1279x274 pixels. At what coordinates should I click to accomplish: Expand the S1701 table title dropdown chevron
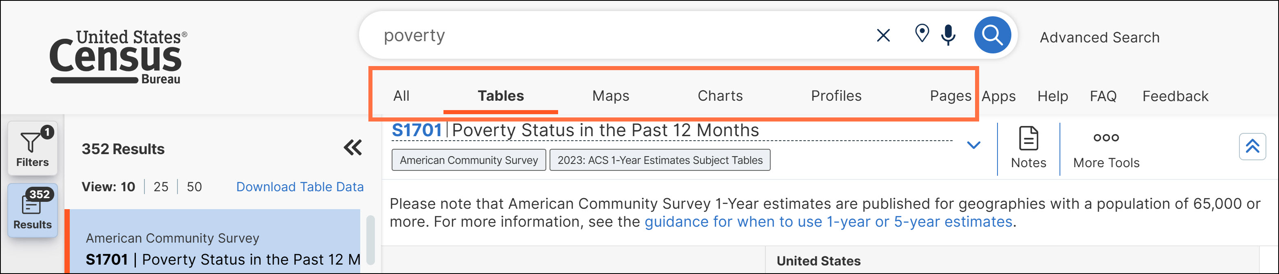coord(974,145)
